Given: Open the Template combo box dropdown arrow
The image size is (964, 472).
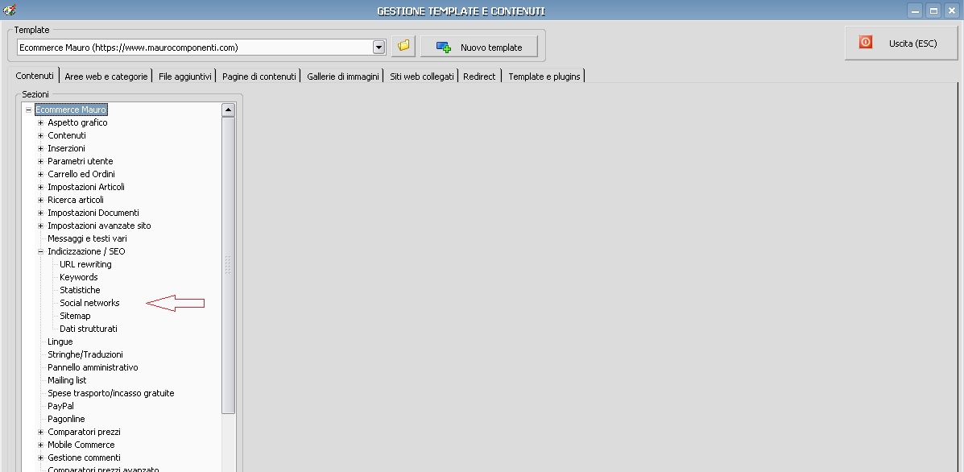Looking at the screenshot, I should 379,48.
